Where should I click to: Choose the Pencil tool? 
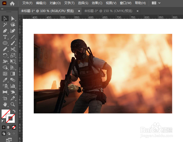[5, 49]
